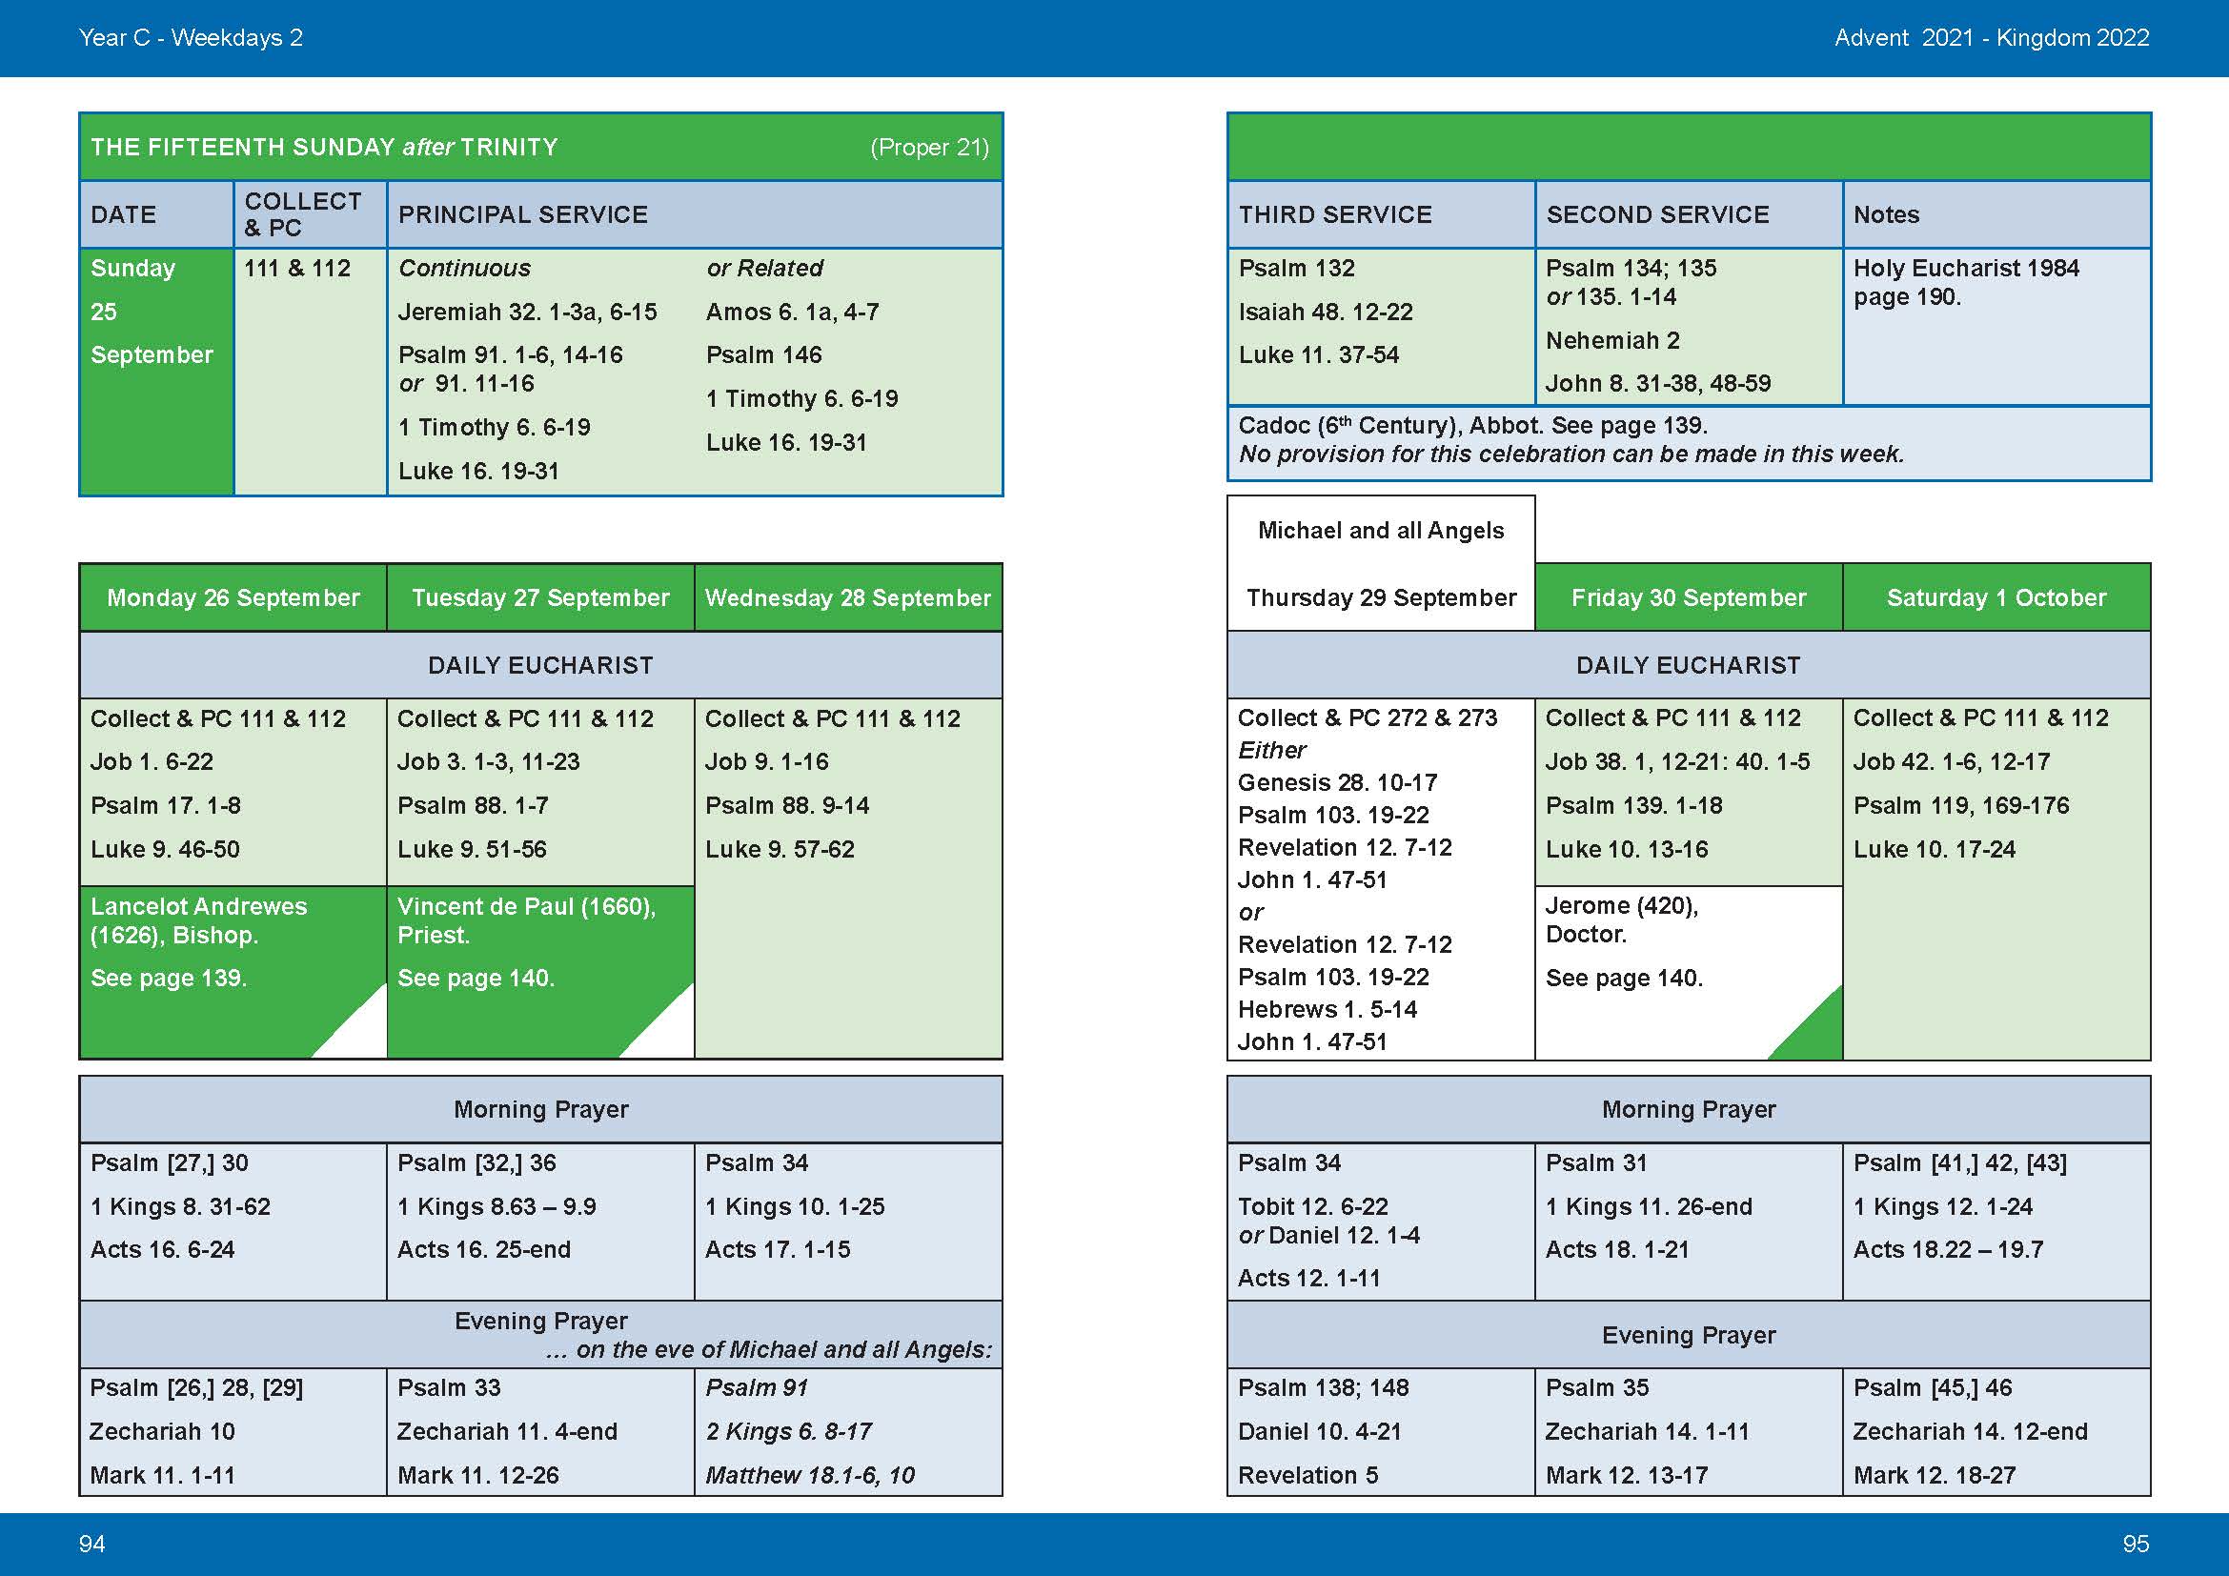Click page number 95 in footer
The image size is (2229, 1576).
click(x=2136, y=1543)
